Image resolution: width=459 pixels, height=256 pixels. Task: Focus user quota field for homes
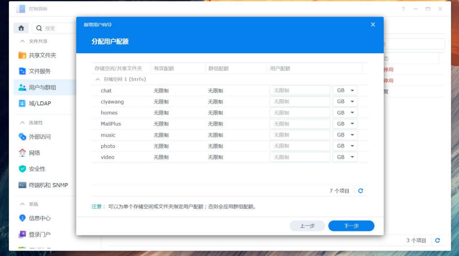[x=300, y=113]
